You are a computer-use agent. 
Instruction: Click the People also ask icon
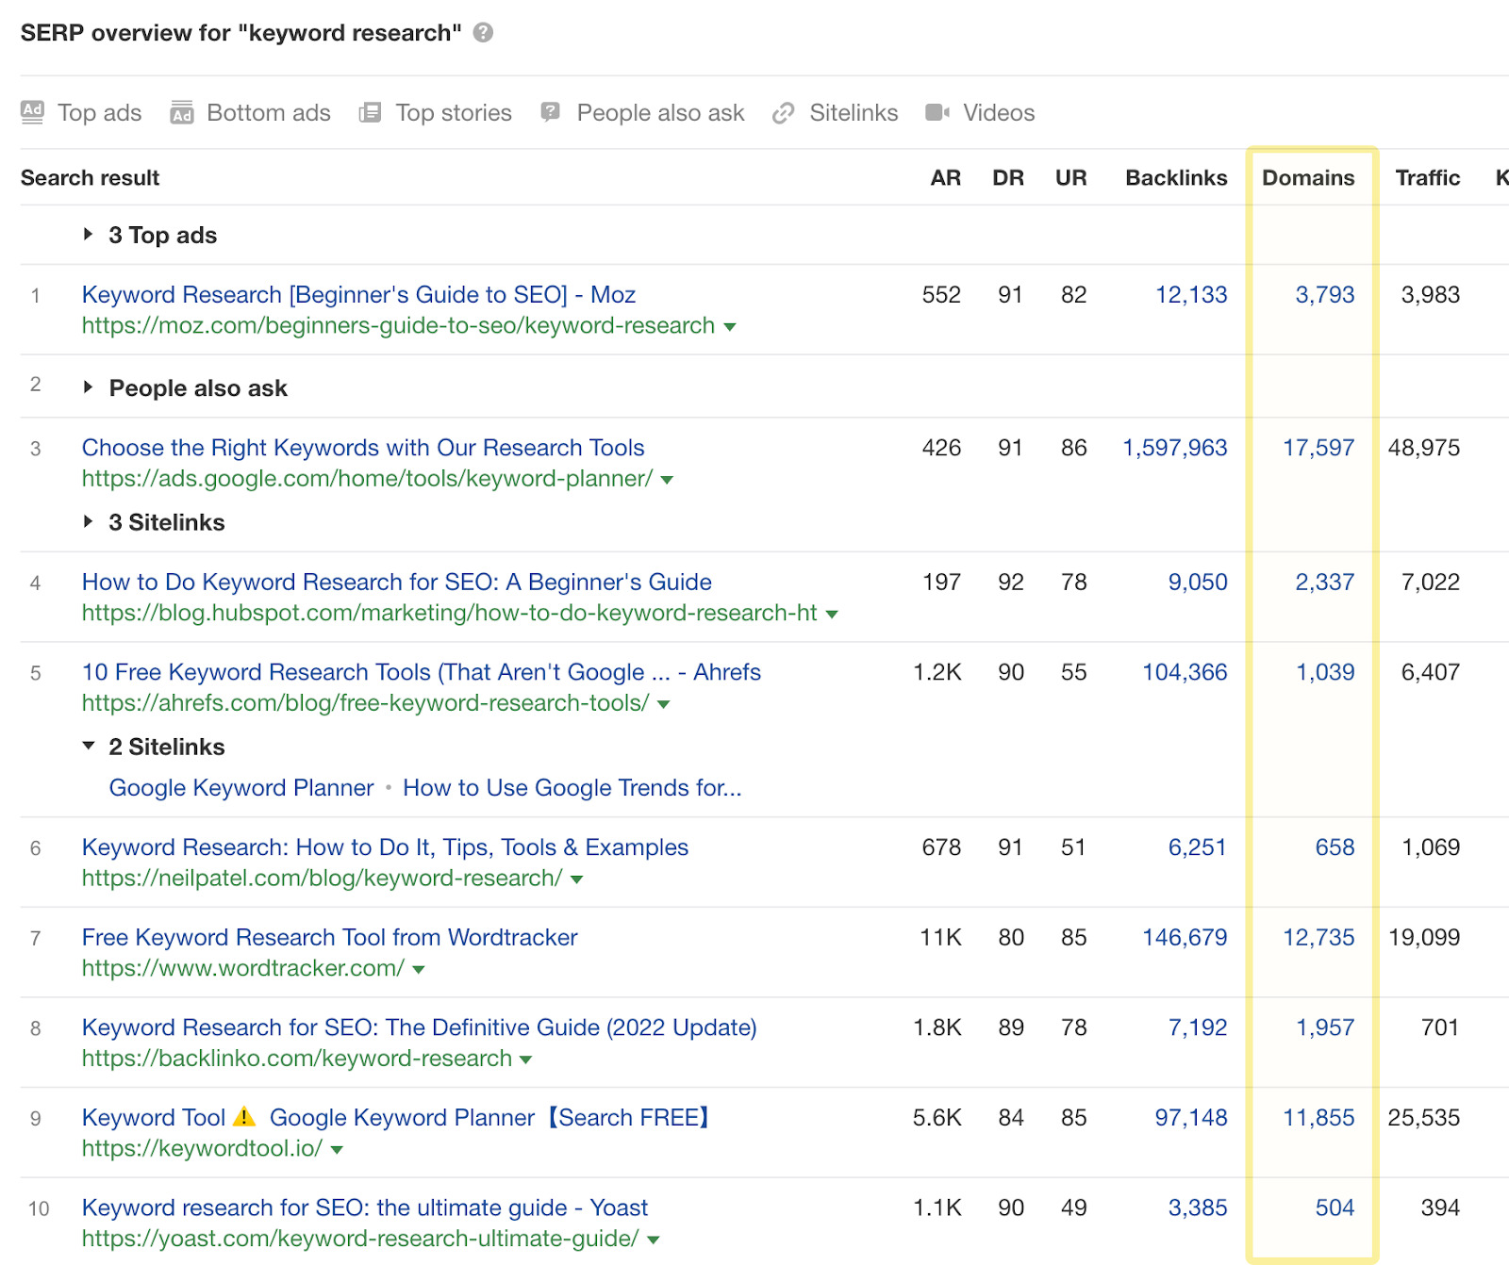click(550, 113)
